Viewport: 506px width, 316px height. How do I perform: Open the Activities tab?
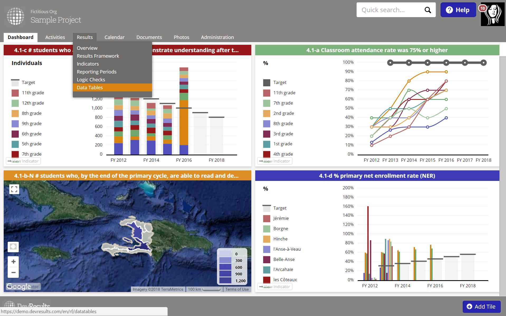(x=55, y=37)
